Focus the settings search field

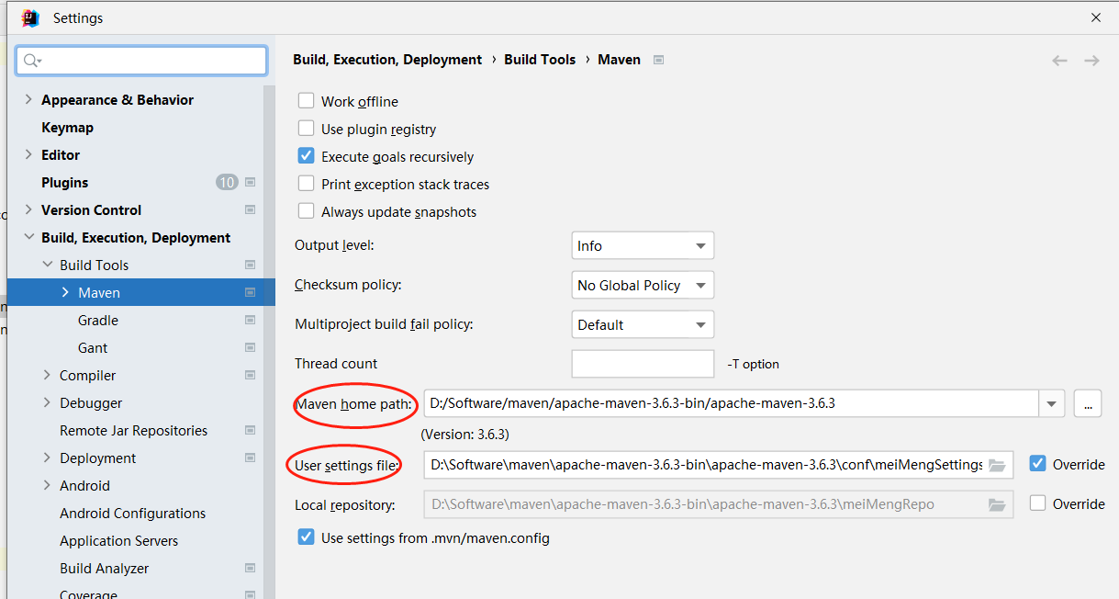point(141,61)
